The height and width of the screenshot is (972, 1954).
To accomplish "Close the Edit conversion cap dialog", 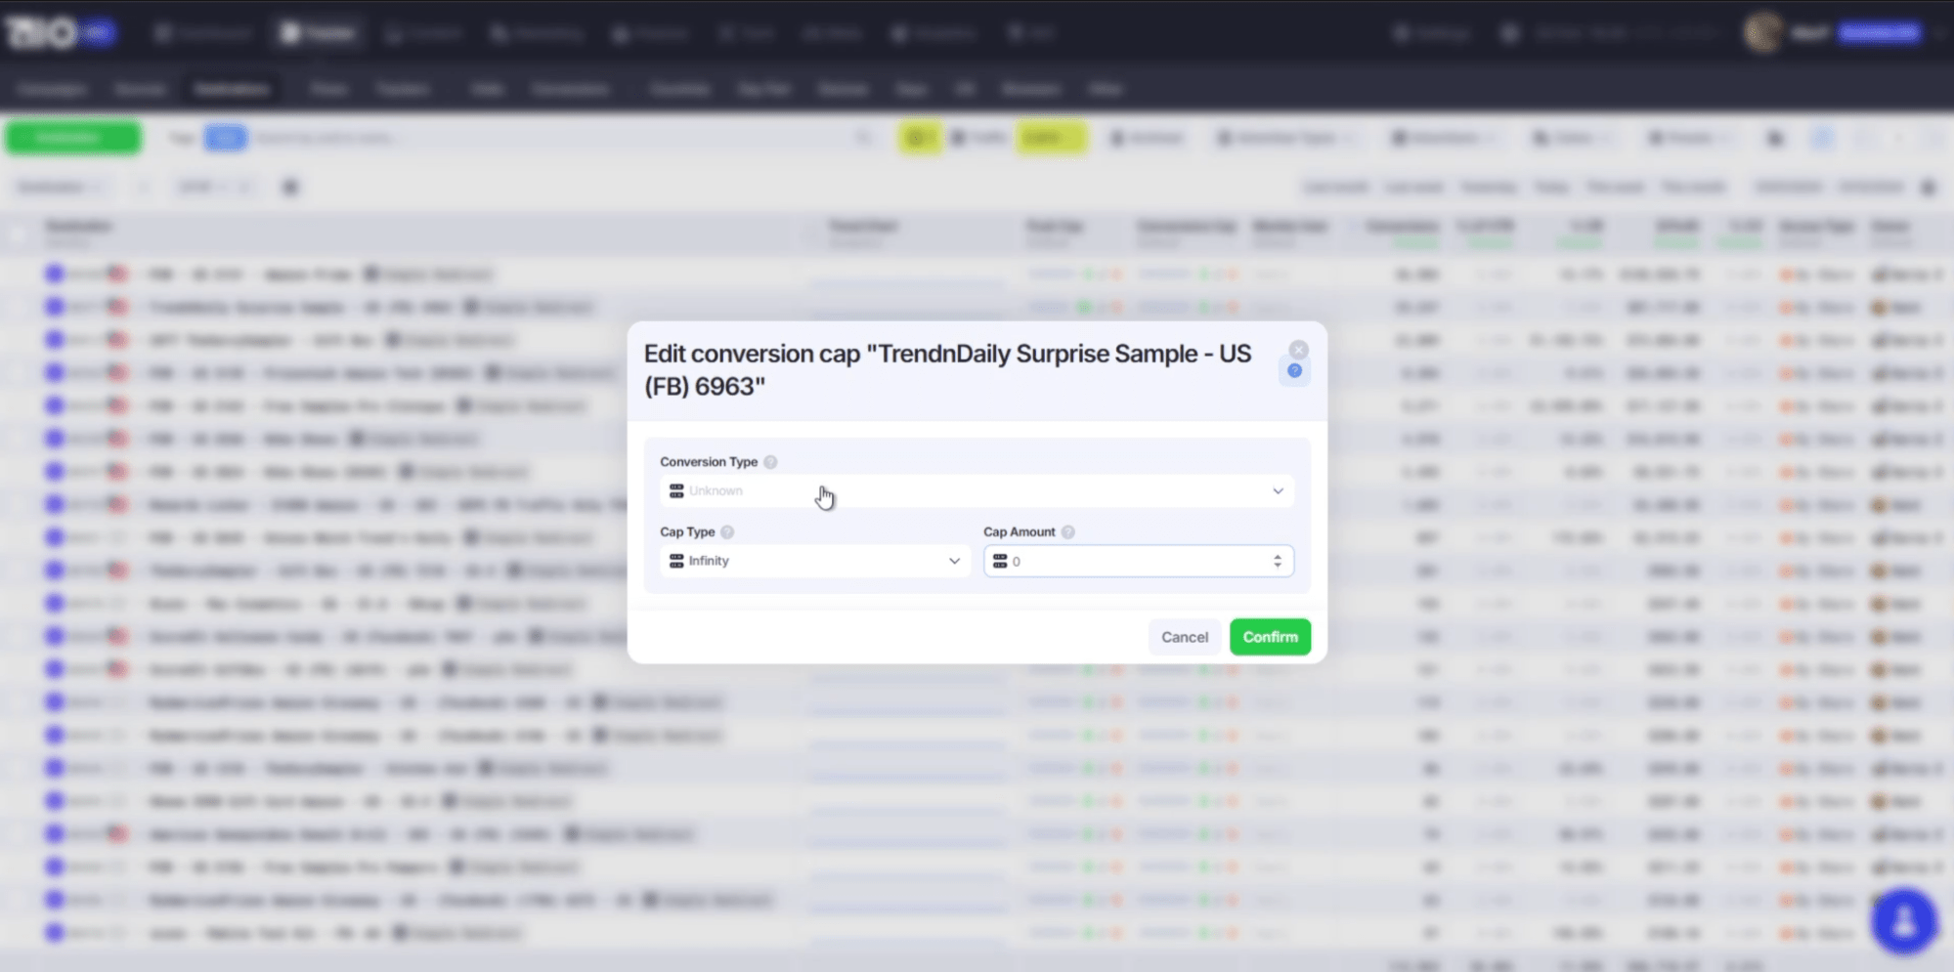I will pos(1298,350).
